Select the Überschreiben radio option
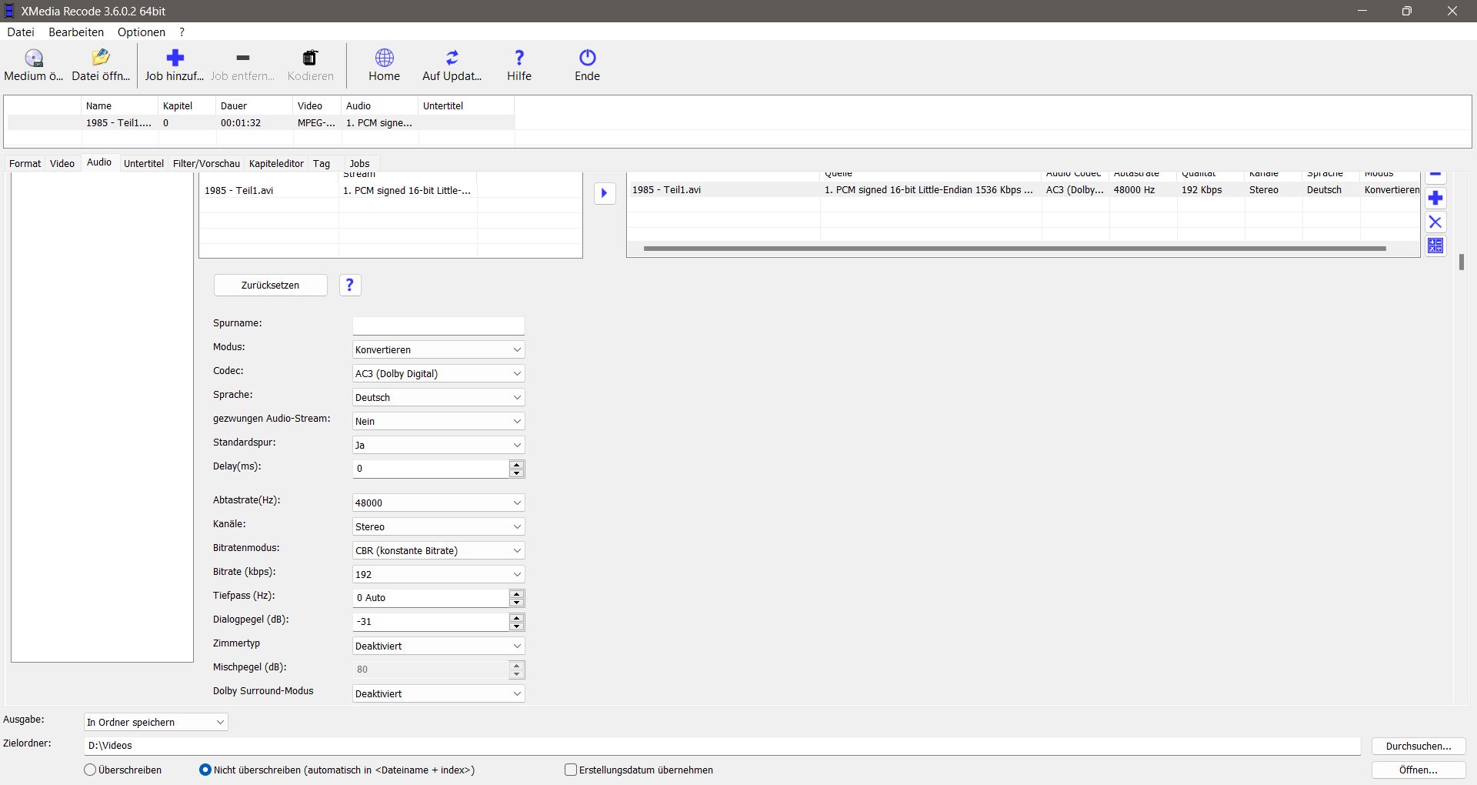Viewport: 1477px width, 785px height. click(90, 770)
